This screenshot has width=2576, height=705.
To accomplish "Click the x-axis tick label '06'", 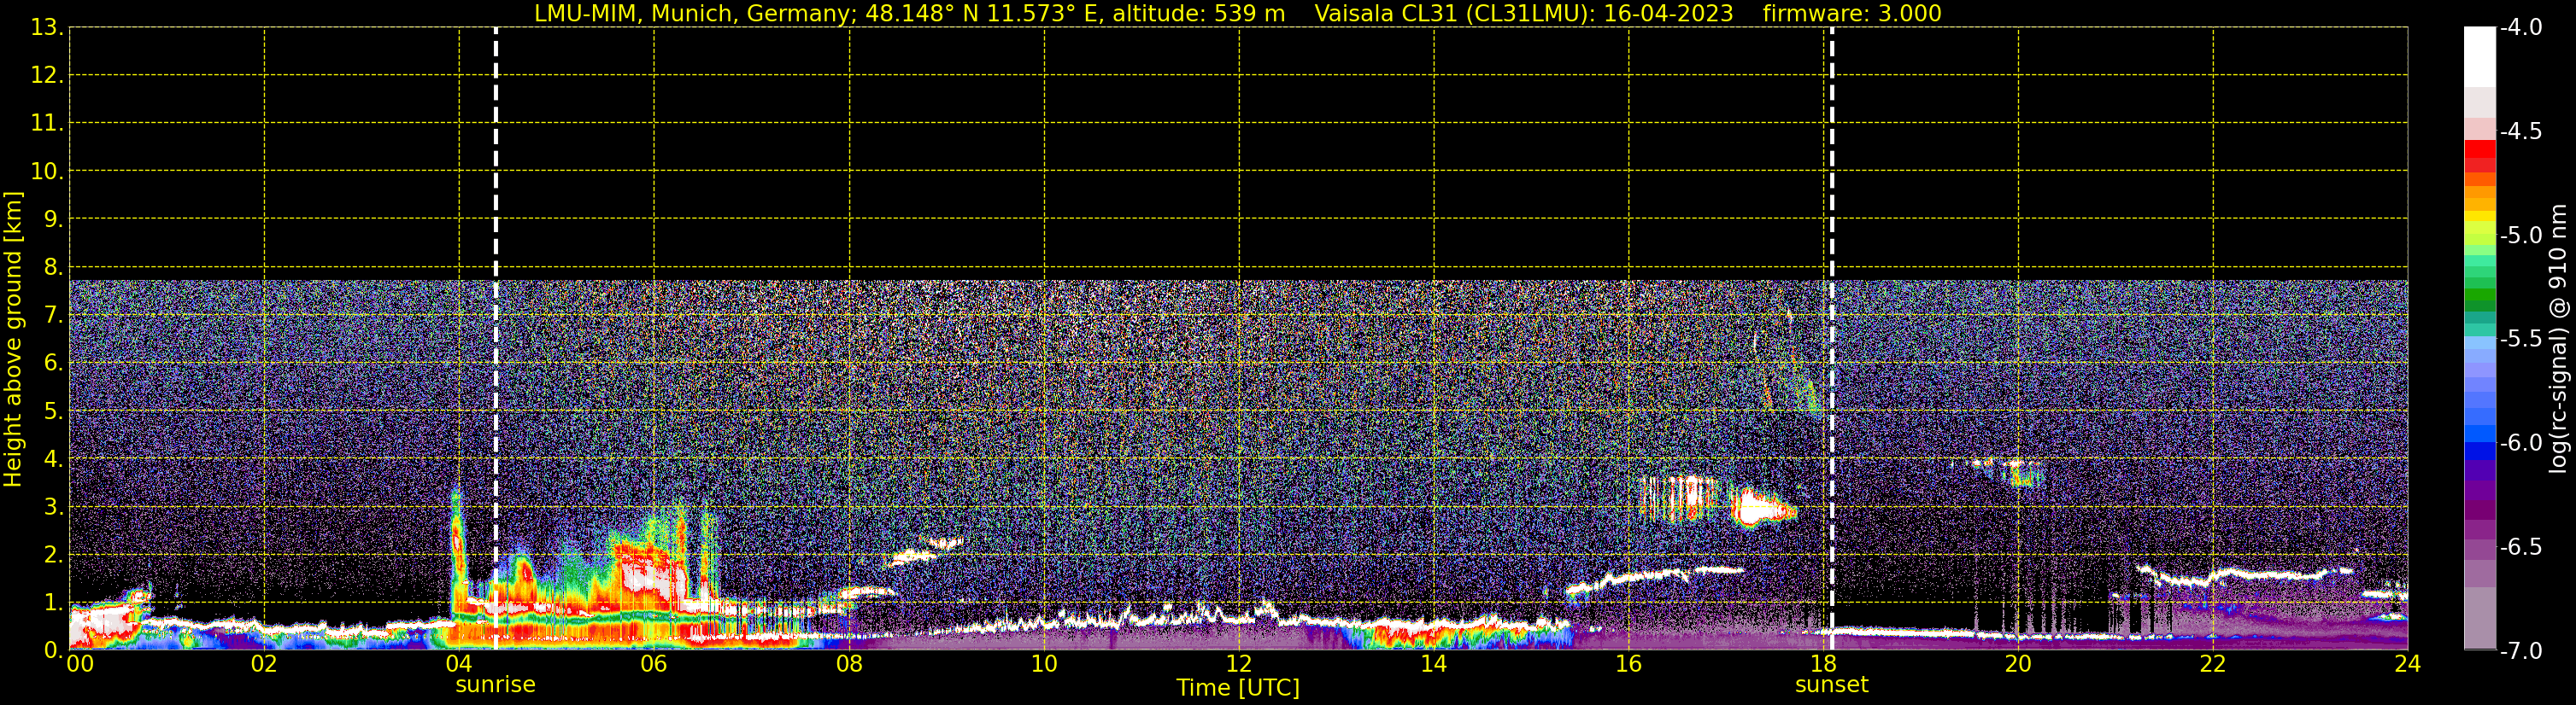I will coord(654,664).
